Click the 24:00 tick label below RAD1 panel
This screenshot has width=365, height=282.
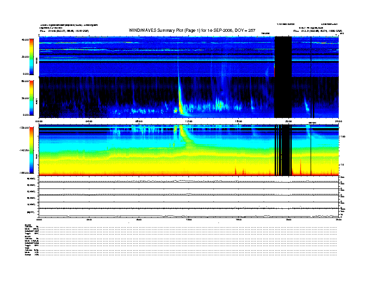click(338, 121)
